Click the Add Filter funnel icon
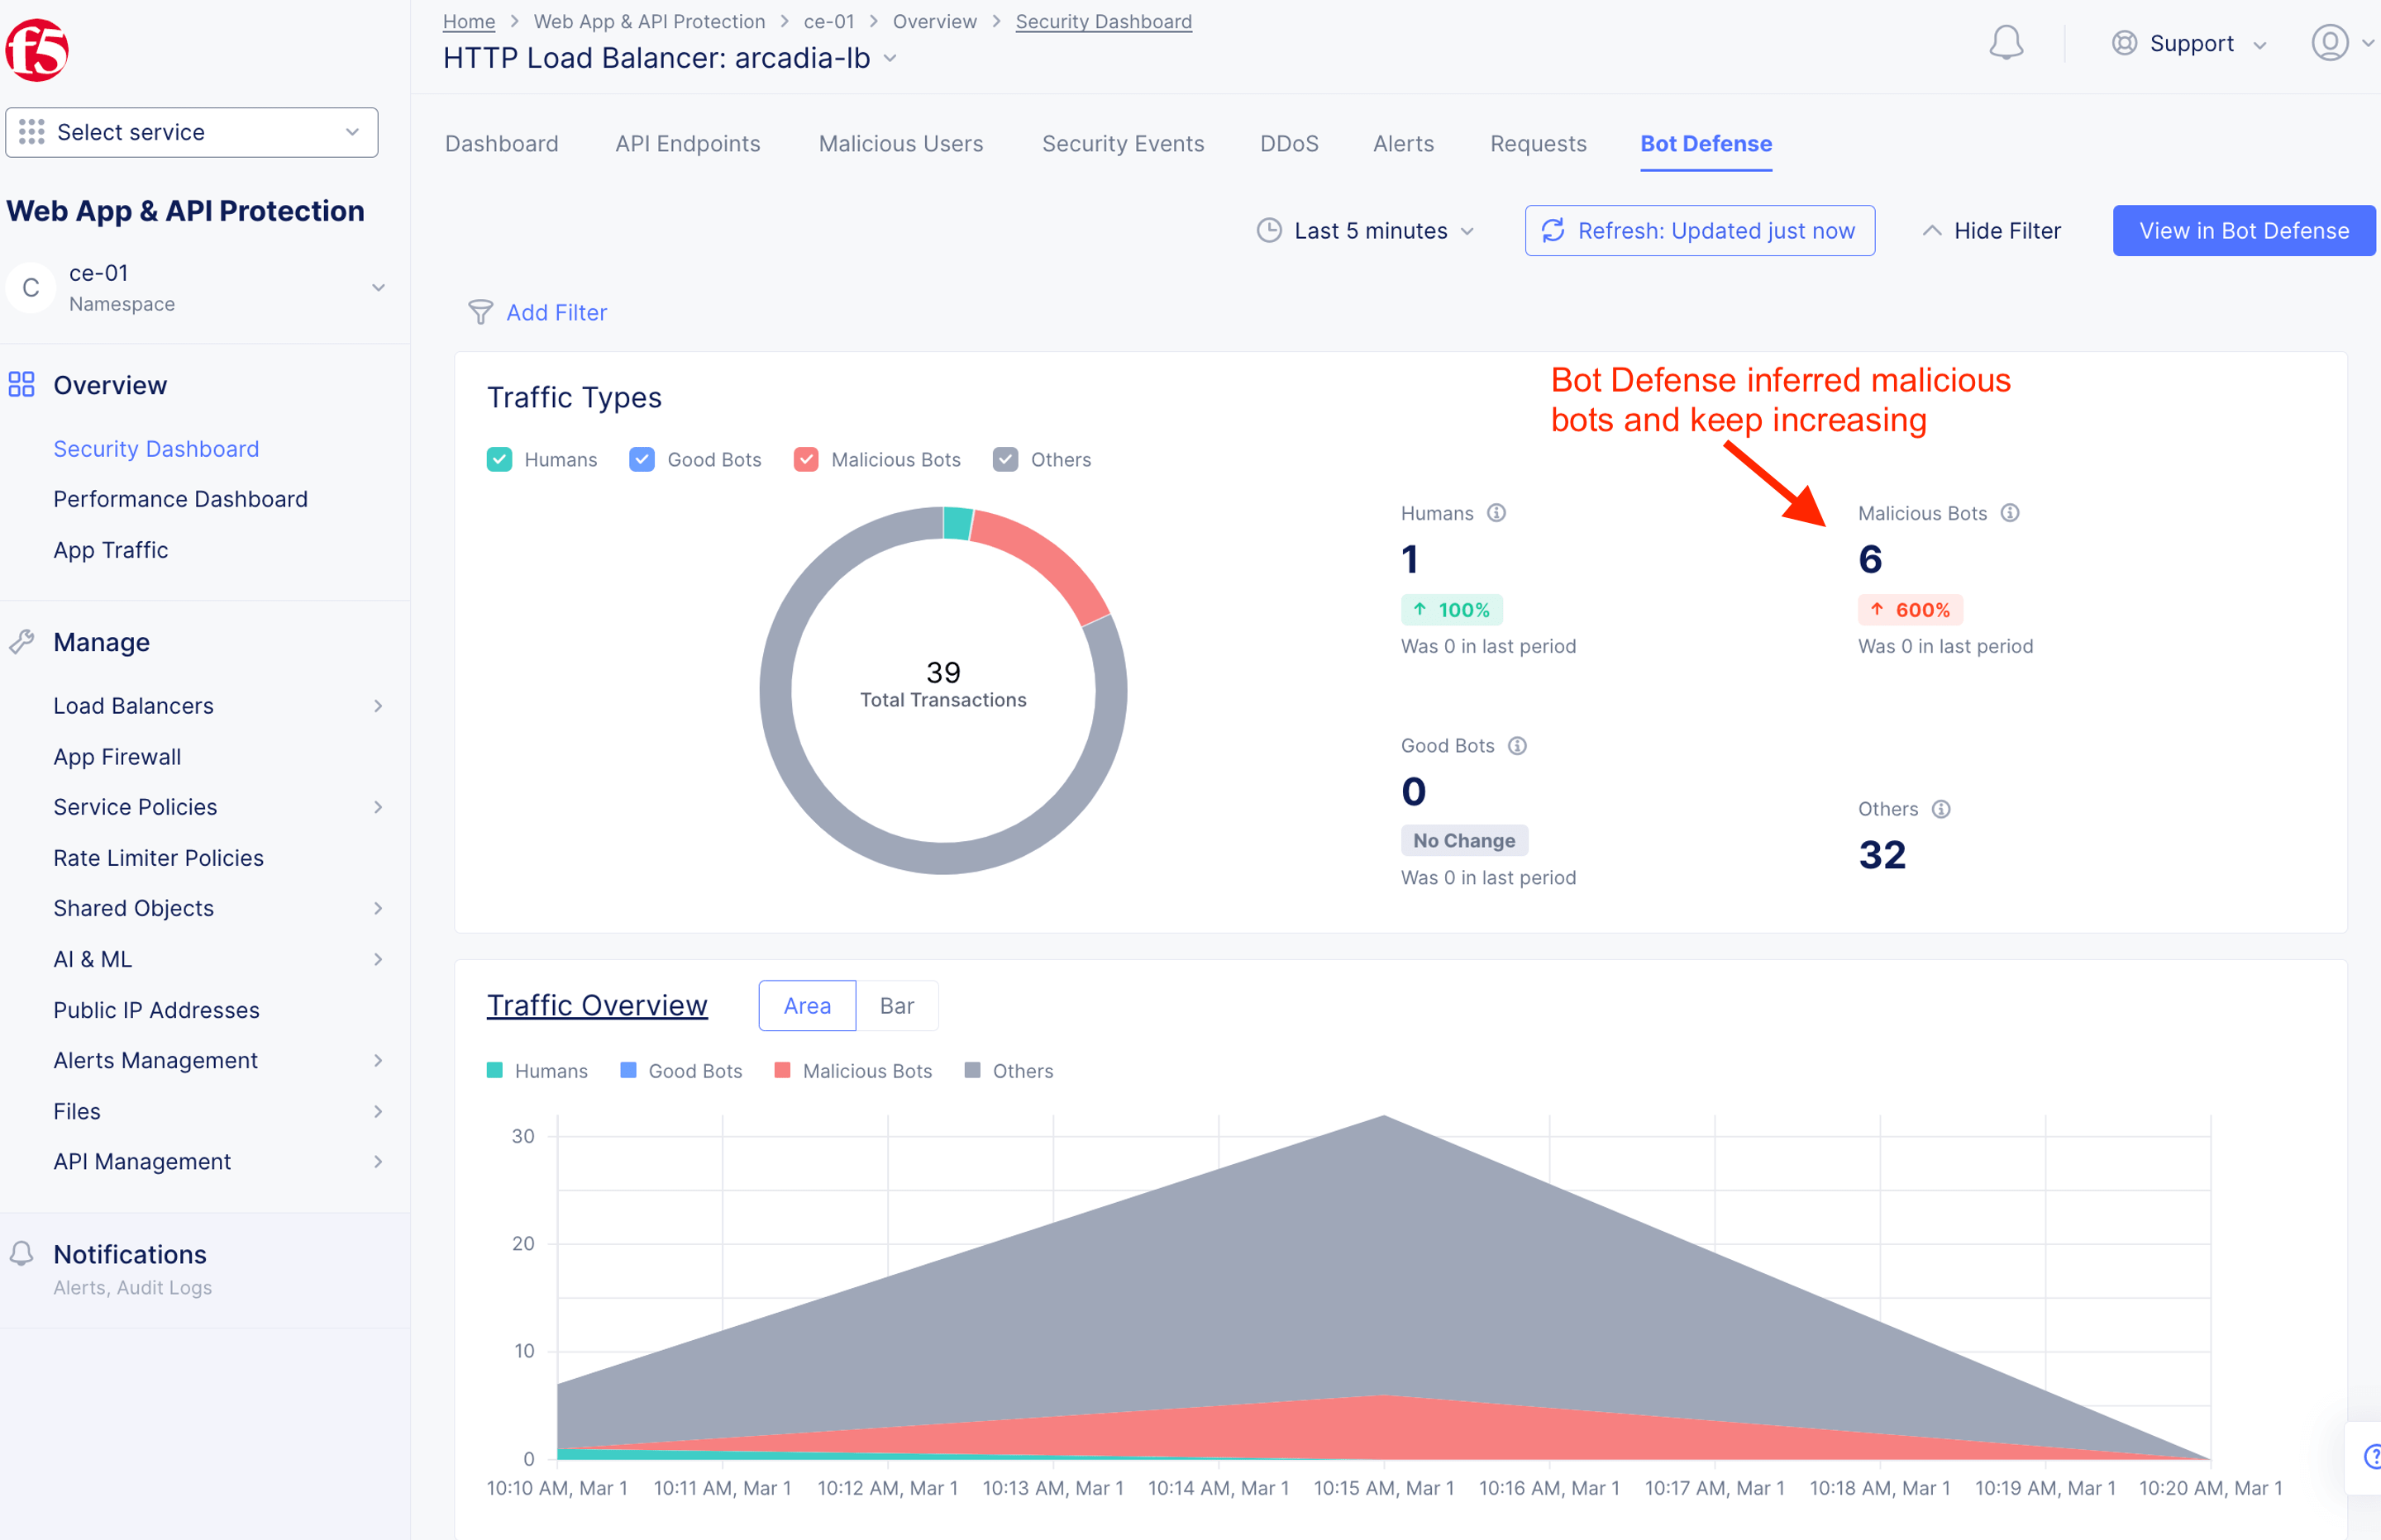The height and width of the screenshot is (1540, 2381). pyautogui.click(x=480, y=313)
